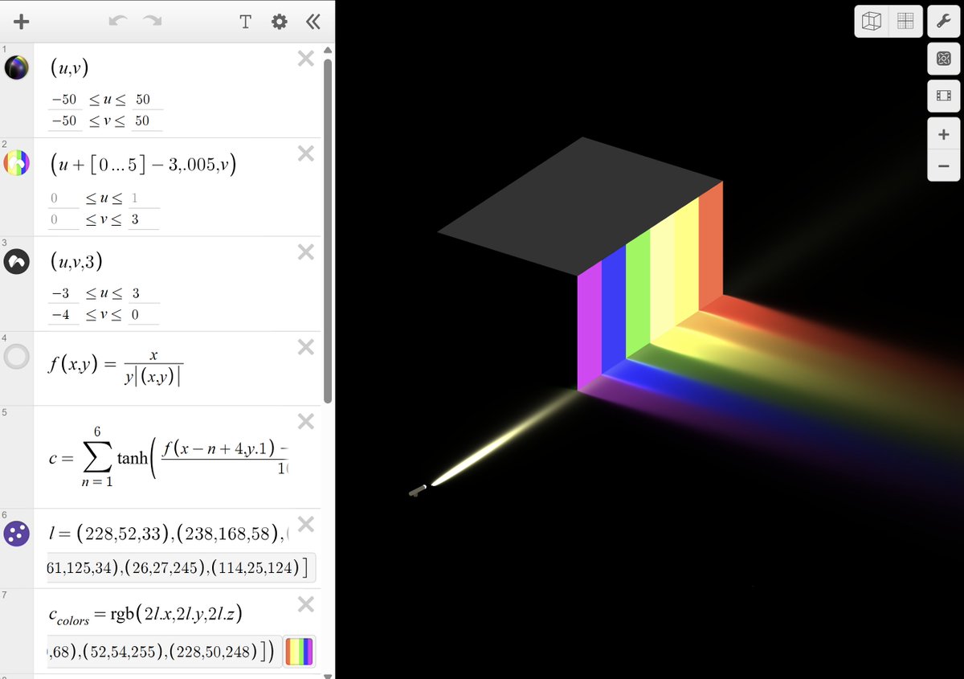
Task: Edit expression 3 v lower bound -4
Action: click(64, 314)
